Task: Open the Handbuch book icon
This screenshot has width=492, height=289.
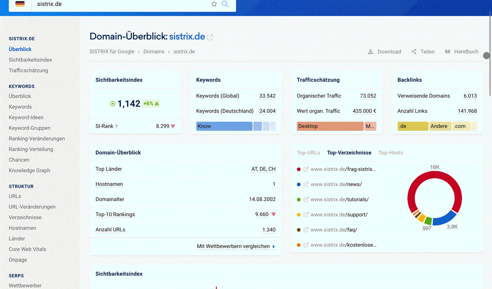Action: 447,52
